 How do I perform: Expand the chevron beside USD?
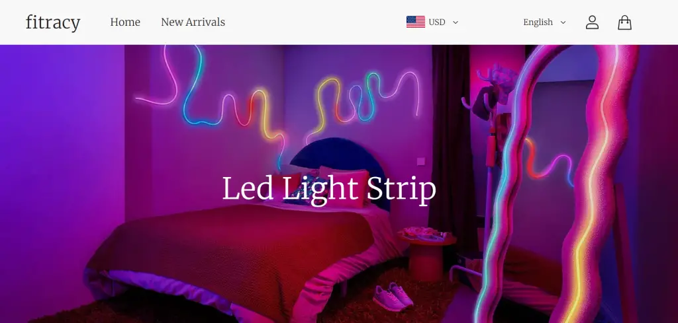[x=456, y=22]
